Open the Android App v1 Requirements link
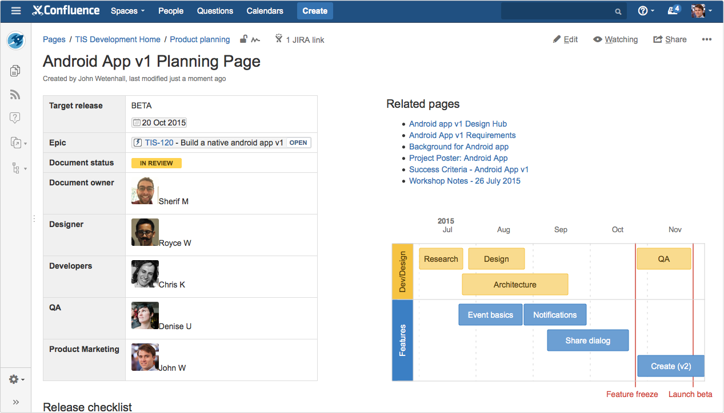Screen dimensions: 724x413 462,135
